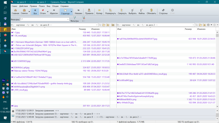Toggle the Все (Show All) view filter
219x123 pixels.
(35, 11)
